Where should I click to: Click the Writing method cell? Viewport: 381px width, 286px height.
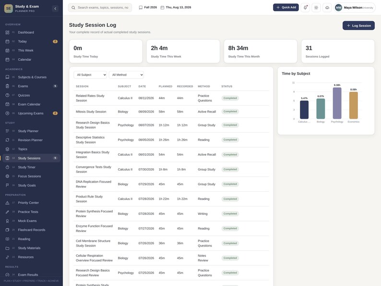point(202,214)
